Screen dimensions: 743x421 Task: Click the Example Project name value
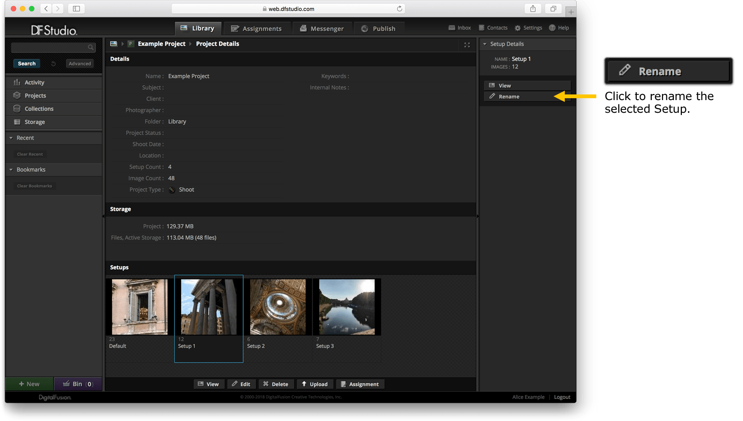pyautogui.click(x=189, y=76)
